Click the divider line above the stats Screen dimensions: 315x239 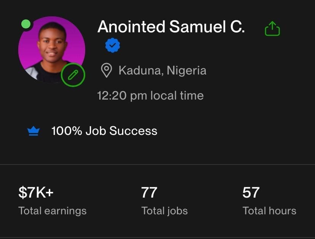click(157, 165)
